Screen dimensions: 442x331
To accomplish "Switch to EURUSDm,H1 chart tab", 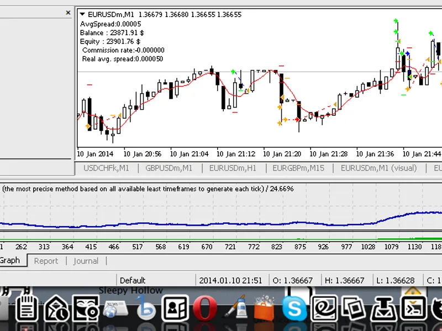I will [x=233, y=168].
